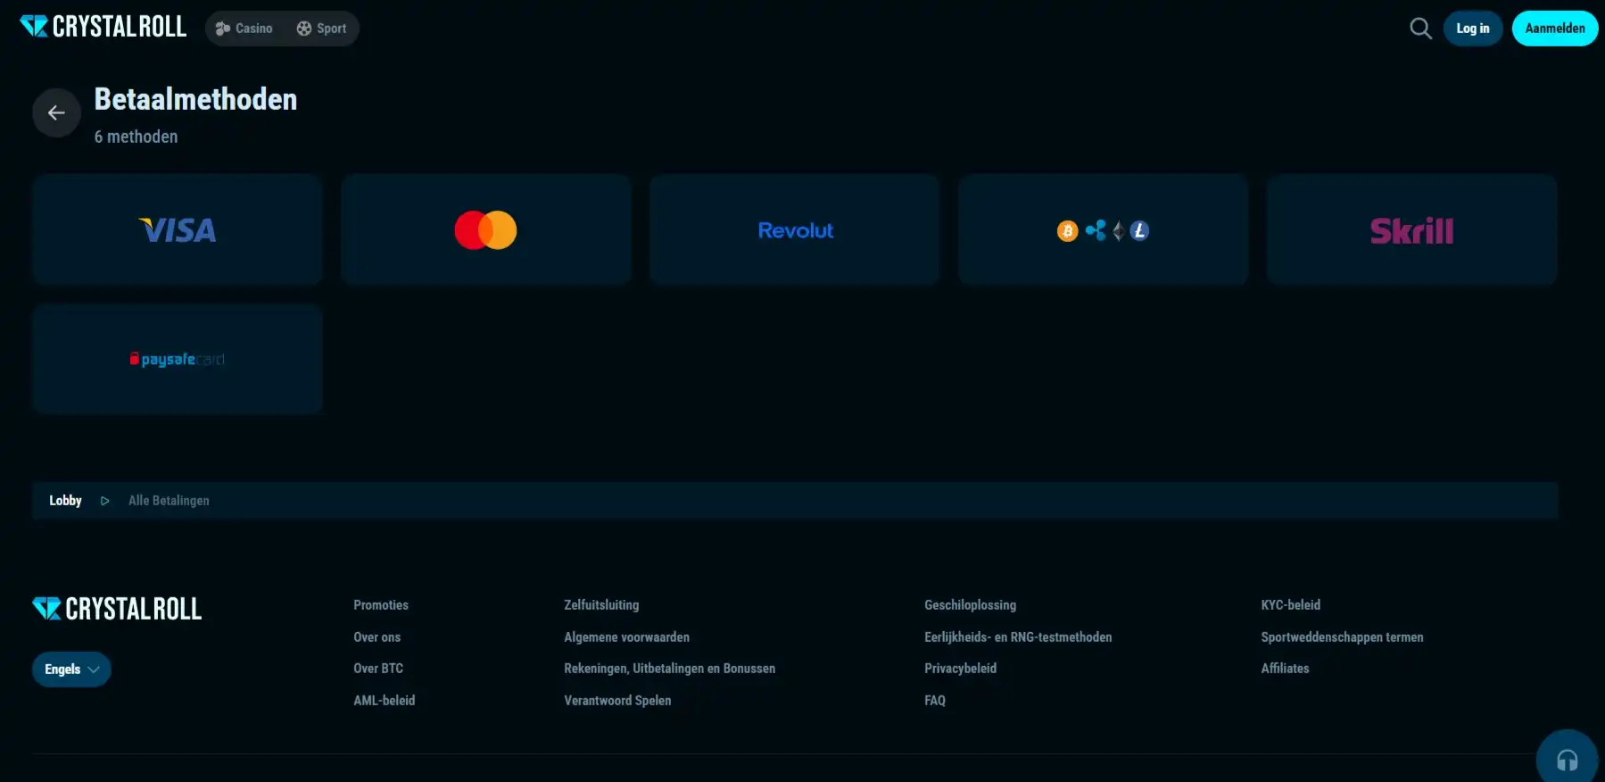
Task: Open Sportweddenschappen termen link
Action: click(1342, 637)
